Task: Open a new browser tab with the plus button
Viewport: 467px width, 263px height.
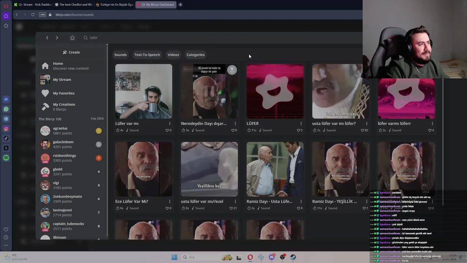Action: [x=180, y=5]
